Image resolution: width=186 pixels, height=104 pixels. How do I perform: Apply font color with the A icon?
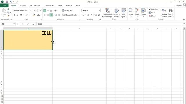38,15
